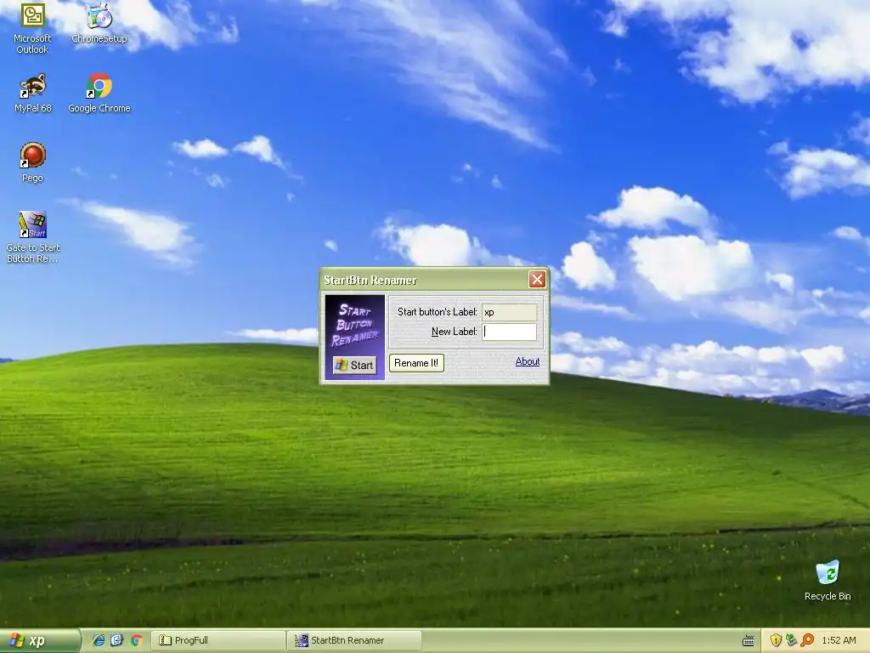Click the Safely Remove Hardware tray icon
This screenshot has height=653, width=870.
791,640
